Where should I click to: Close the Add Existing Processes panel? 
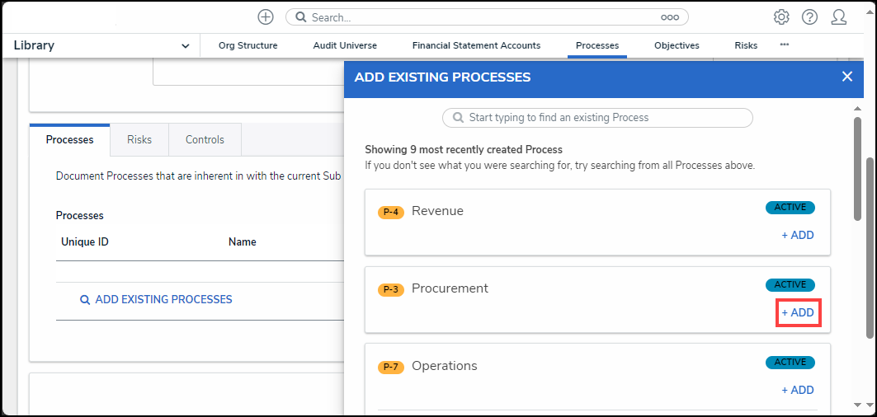(x=846, y=77)
